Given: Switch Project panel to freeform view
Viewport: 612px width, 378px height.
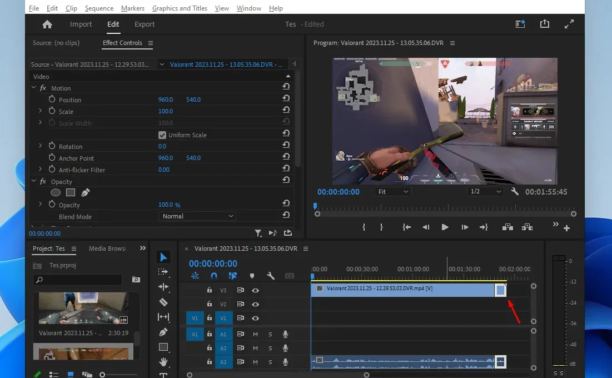Looking at the screenshot, I should click(87, 375).
